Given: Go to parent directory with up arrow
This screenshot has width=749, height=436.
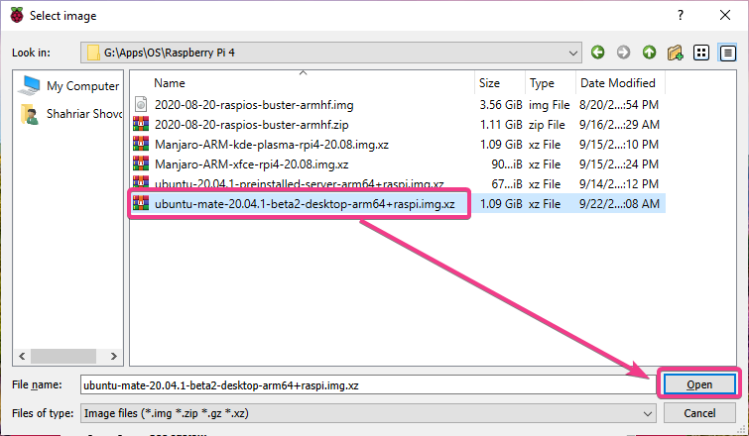Looking at the screenshot, I should click(x=649, y=52).
